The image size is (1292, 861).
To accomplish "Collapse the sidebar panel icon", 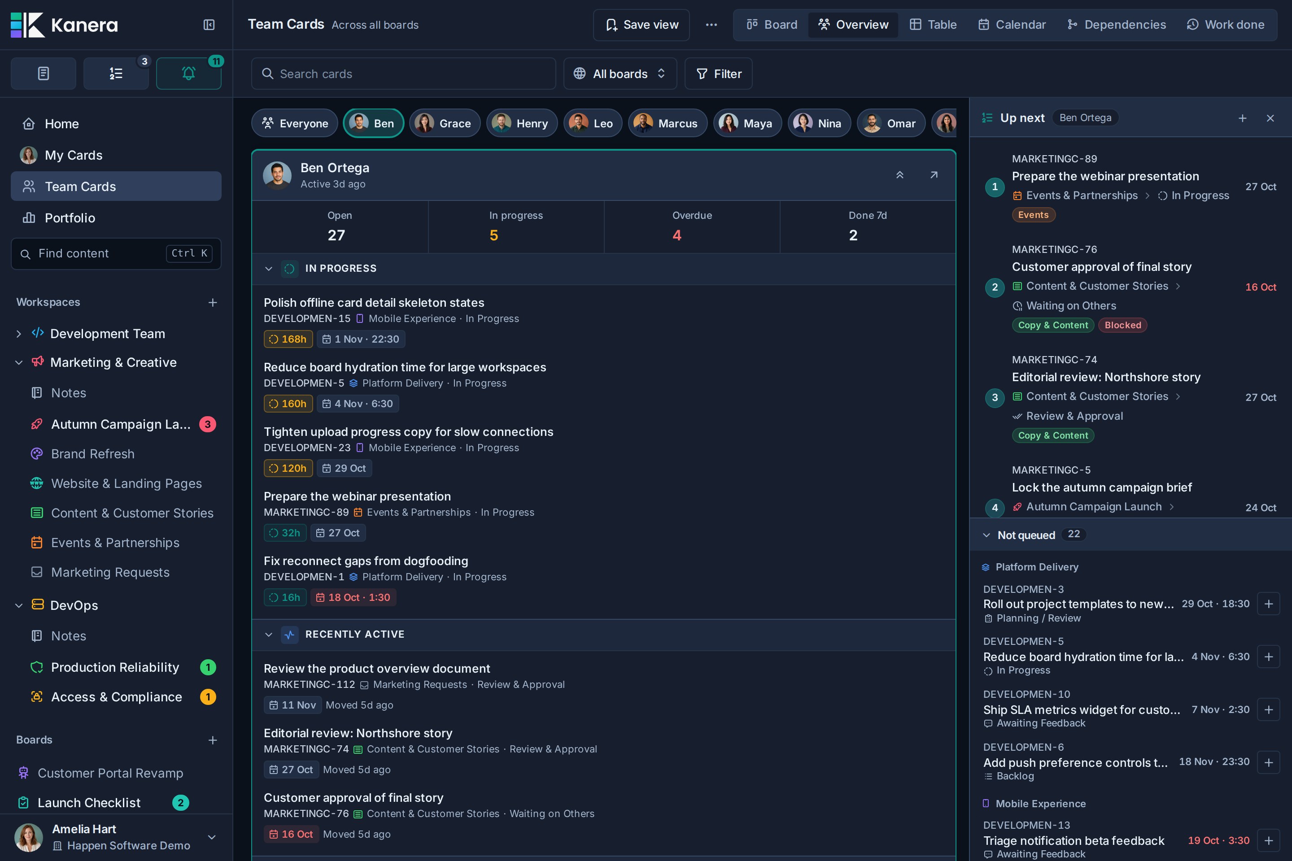I will [209, 25].
